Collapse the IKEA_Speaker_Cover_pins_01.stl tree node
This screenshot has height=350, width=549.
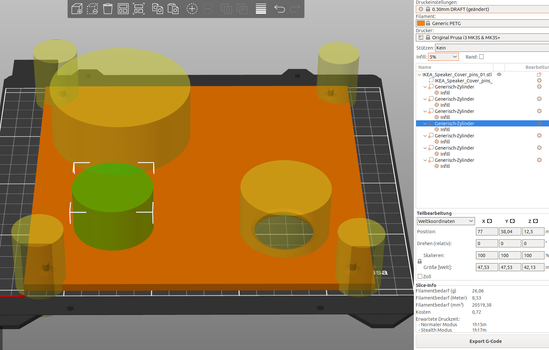point(419,75)
